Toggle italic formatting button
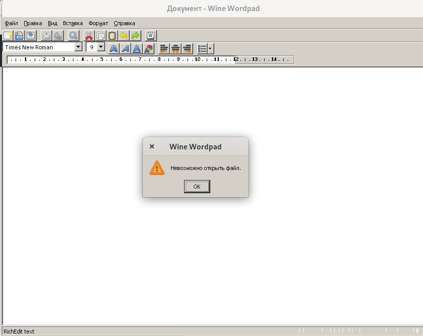 125,49
